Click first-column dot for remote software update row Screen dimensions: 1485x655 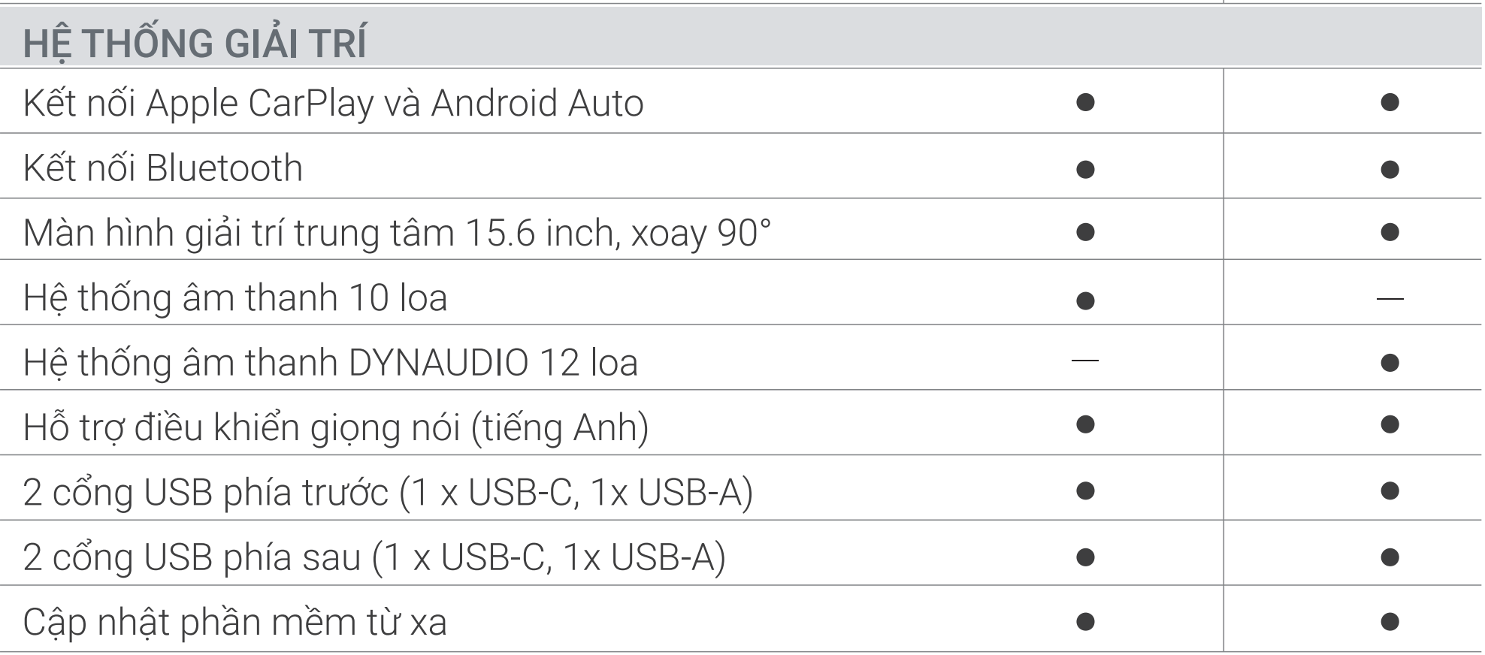[1084, 621]
